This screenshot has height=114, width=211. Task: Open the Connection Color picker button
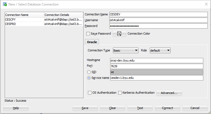[x=119, y=34]
